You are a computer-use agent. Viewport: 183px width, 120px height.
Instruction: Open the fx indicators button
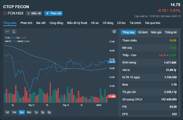coord(14,31)
